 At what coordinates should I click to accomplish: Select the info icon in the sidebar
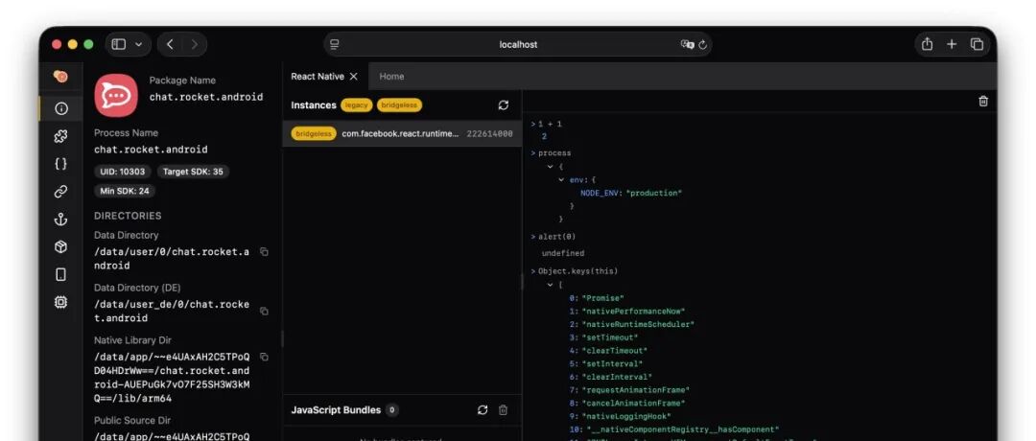click(x=60, y=108)
